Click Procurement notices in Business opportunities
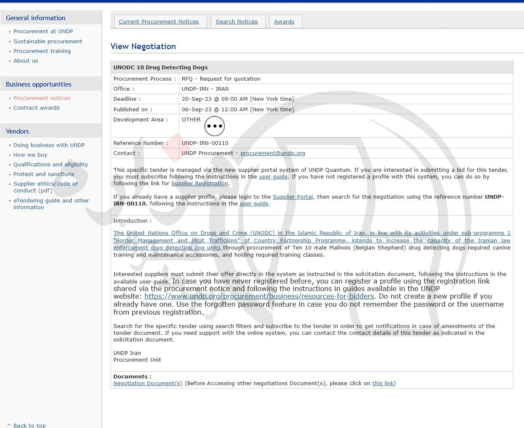 pyautogui.click(x=42, y=98)
